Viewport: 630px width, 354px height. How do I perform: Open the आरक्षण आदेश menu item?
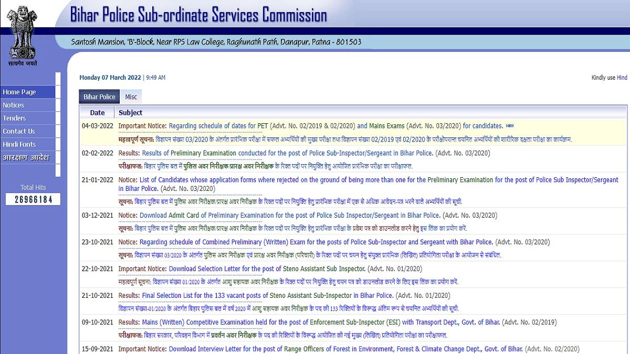pyautogui.click(x=26, y=158)
